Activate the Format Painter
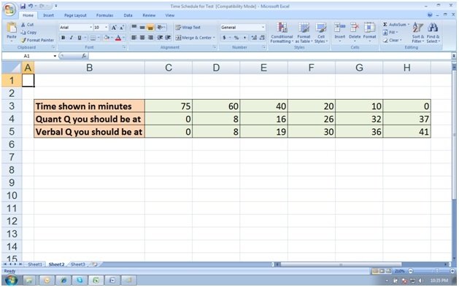This screenshot has width=459, height=287. pyautogui.click(x=37, y=40)
